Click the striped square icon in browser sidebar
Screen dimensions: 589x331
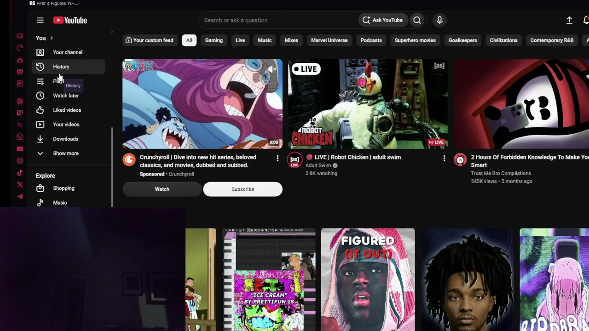pyautogui.click(x=20, y=72)
